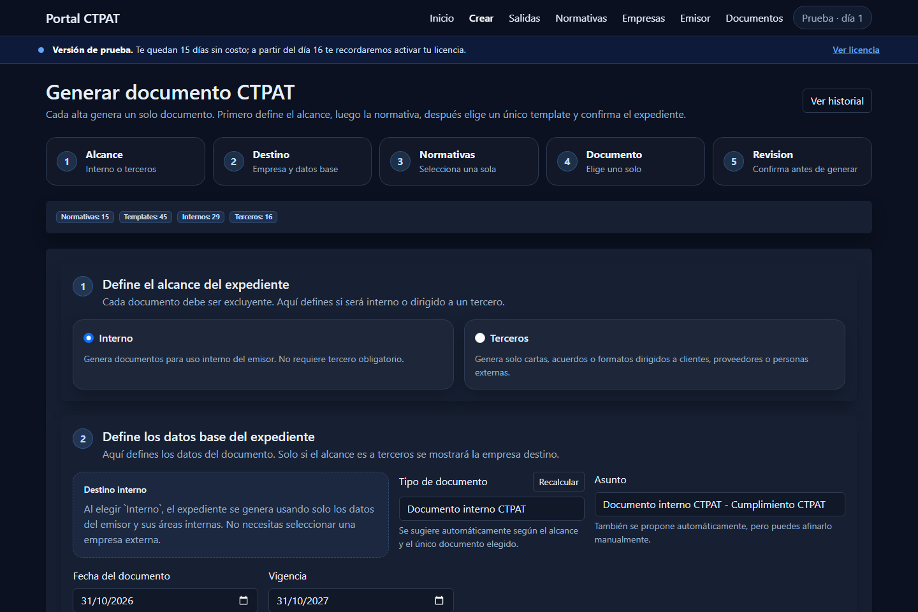Click step 3 circle in Normativas card
The image size is (918, 612).
(400, 161)
